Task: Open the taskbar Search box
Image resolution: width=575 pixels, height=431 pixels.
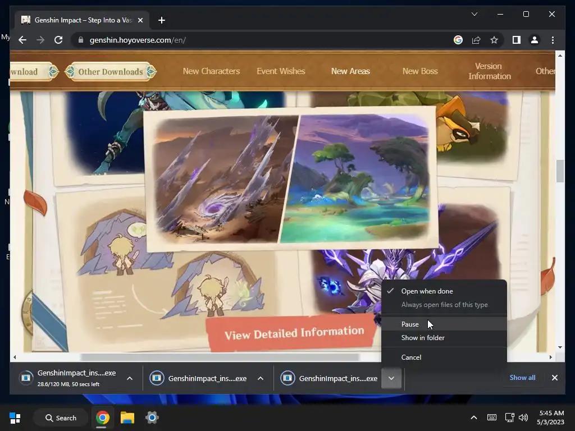Action: click(61, 418)
